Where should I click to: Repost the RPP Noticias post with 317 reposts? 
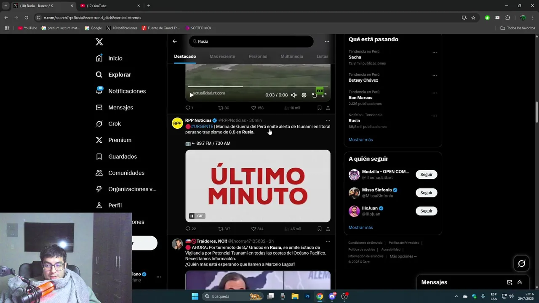tap(224, 229)
